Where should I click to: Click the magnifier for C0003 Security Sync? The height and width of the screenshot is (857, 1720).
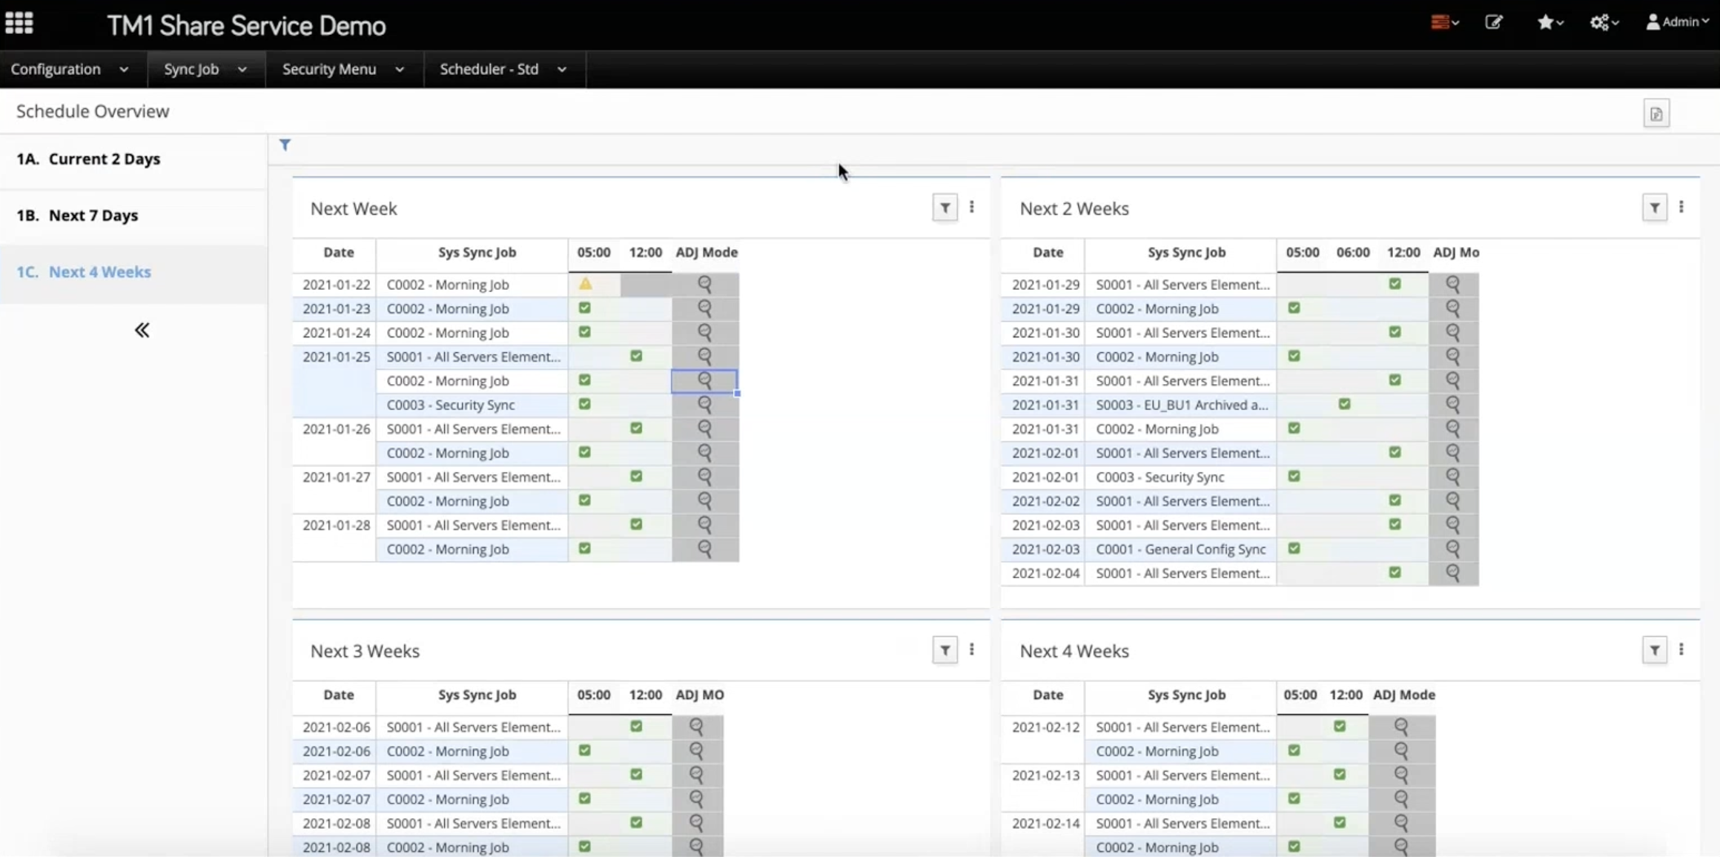coord(704,404)
